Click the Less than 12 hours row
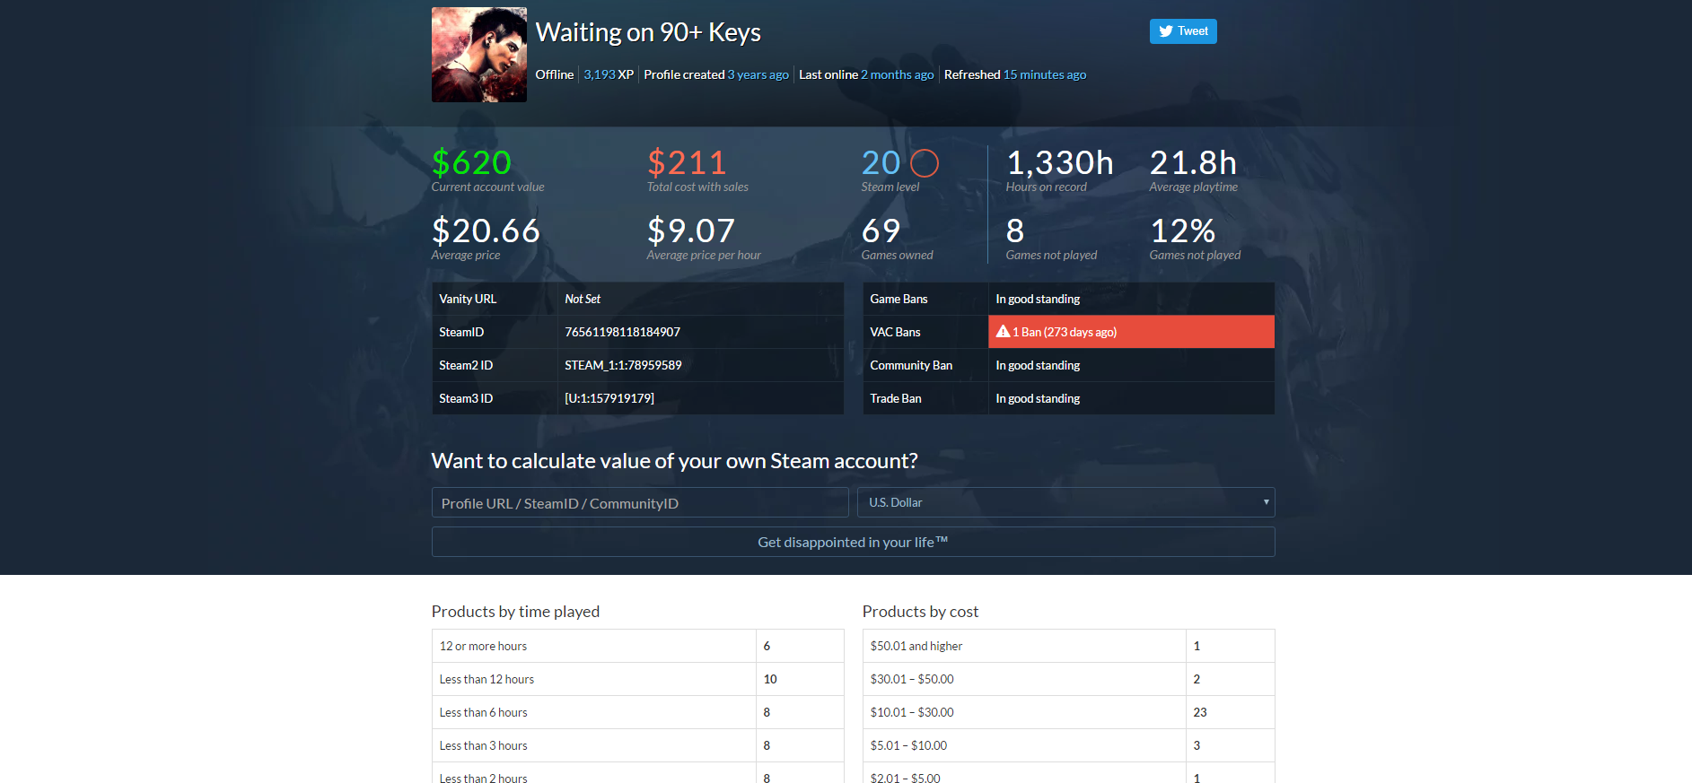This screenshot has width=1692, height=783. (x=637, y=679)
